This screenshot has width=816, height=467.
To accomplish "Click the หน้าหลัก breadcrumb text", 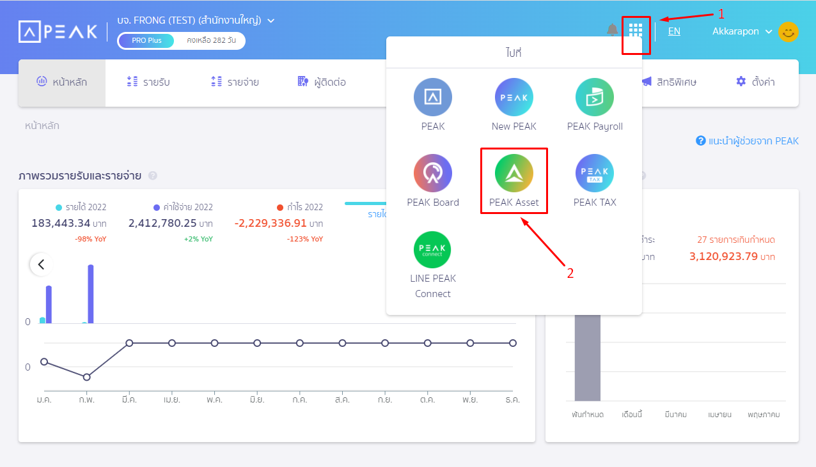I will [x=42, y=126].
